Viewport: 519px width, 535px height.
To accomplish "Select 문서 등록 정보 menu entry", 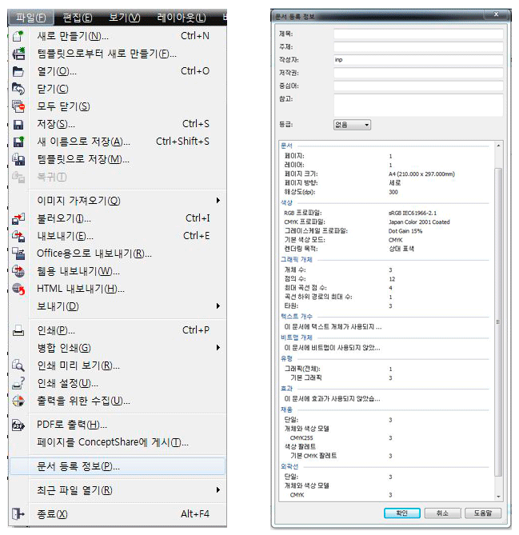I will click(78, 466).
